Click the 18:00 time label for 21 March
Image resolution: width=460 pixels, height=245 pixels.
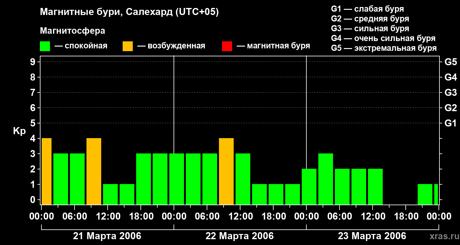tap(141, 217)
